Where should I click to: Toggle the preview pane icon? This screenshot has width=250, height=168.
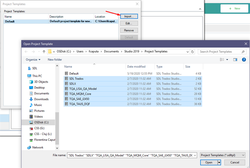[x=235, y=59]
